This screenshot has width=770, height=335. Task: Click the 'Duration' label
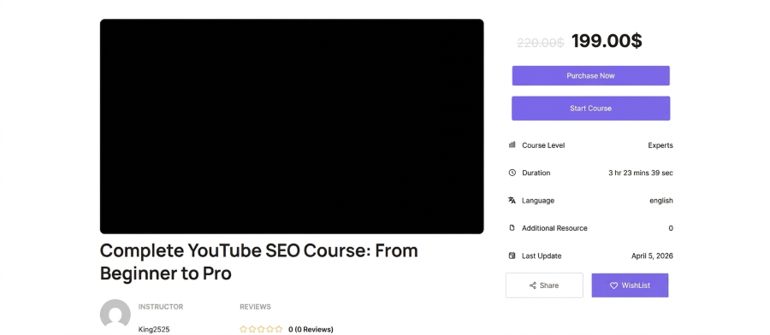coord(536,173)
